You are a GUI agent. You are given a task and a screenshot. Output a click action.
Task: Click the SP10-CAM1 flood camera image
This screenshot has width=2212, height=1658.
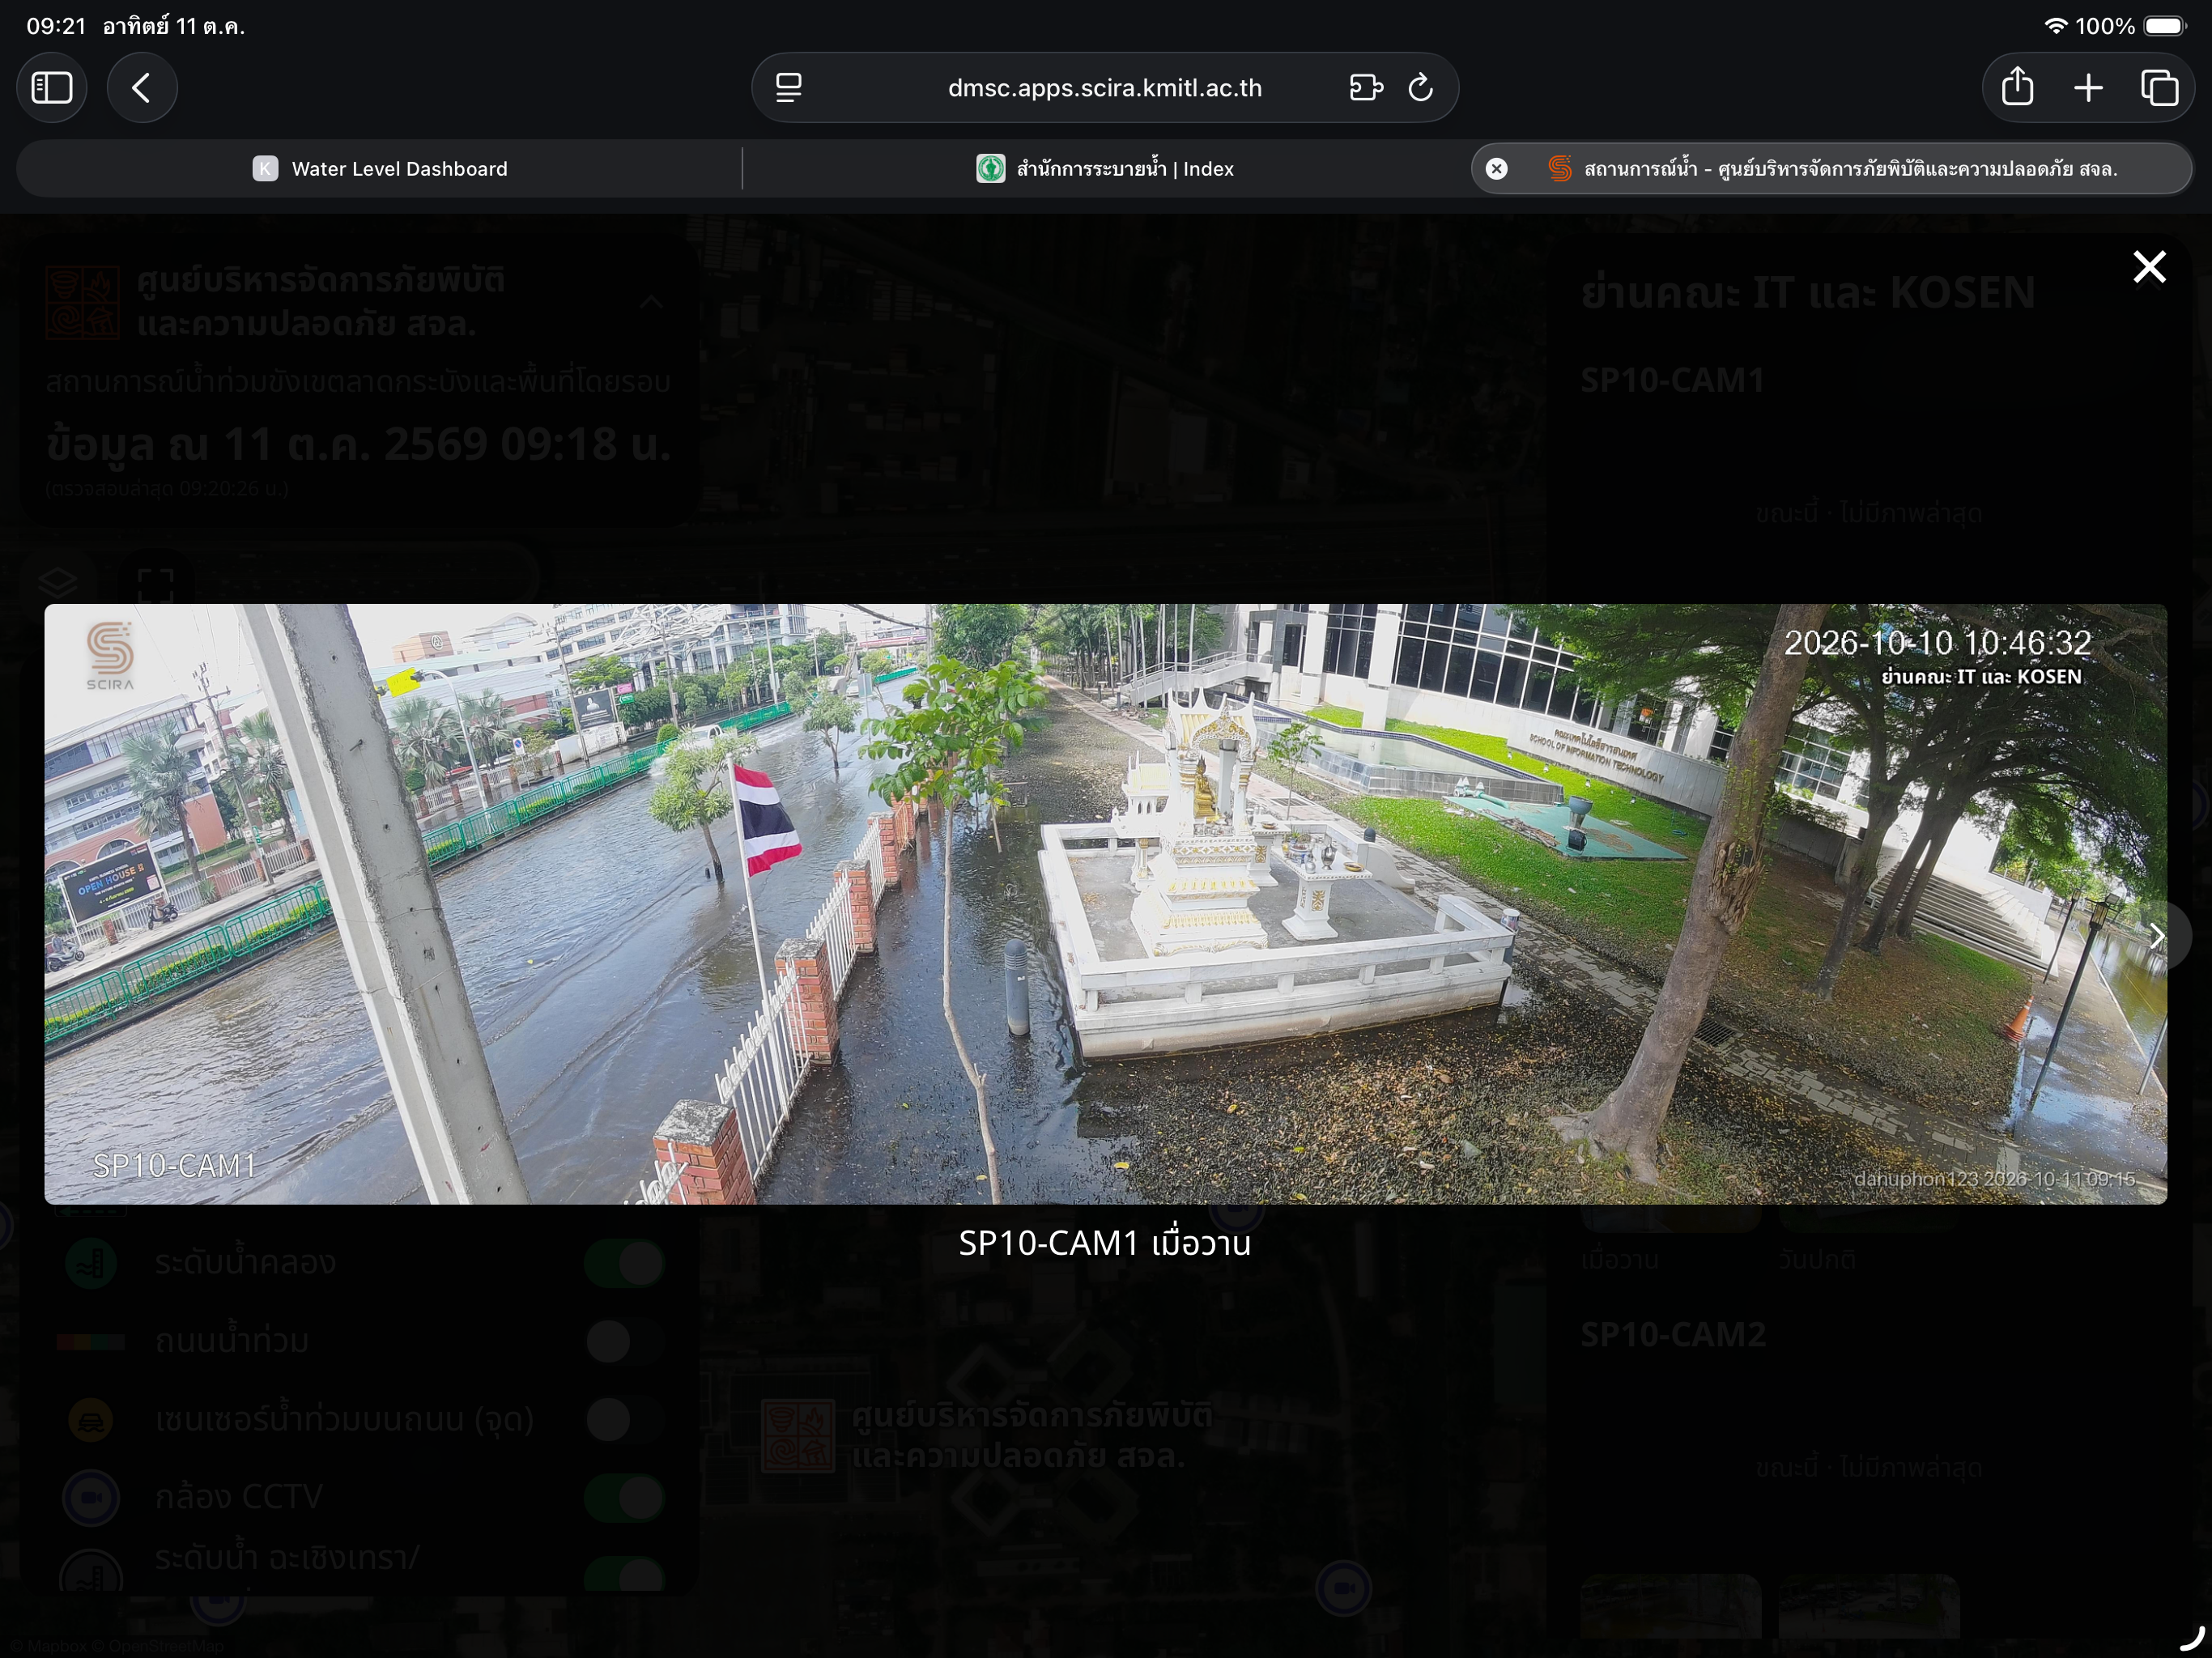pyautogui.click(x=1105, y=904)
